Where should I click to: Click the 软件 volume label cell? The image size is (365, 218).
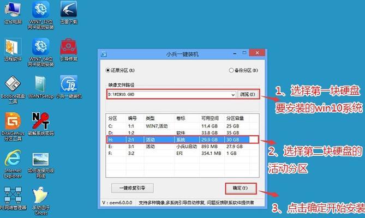[181, 133]
